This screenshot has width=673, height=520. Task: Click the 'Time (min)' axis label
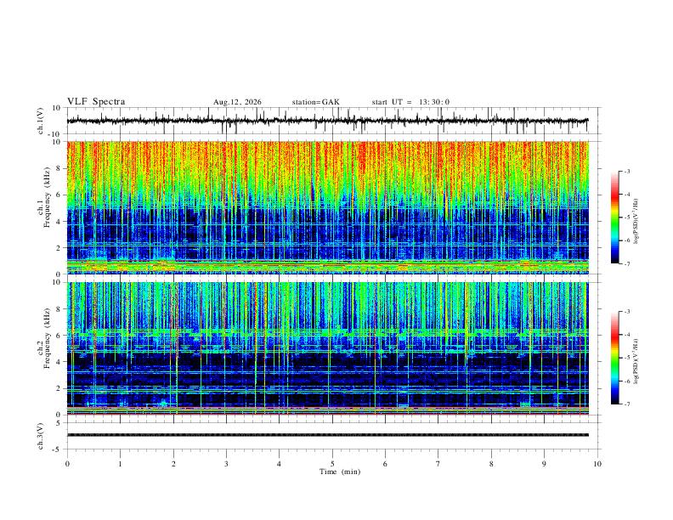tap(340, 472)
